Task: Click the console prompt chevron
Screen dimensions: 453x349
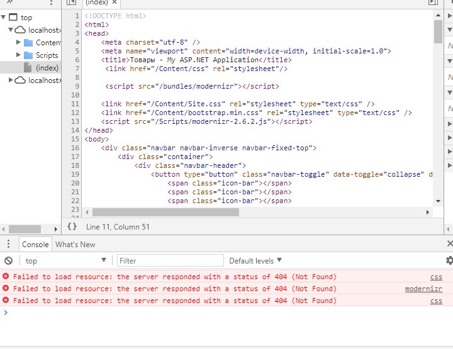Action: coord(6,312)
